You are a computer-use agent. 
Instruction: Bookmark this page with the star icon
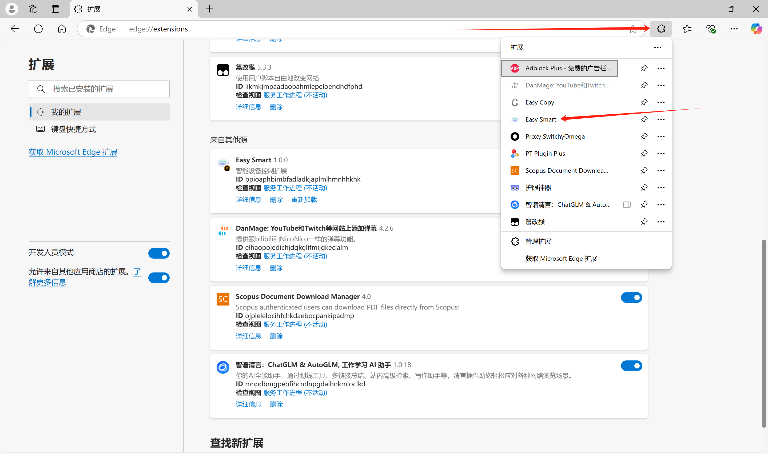click(x=633, y=29)
